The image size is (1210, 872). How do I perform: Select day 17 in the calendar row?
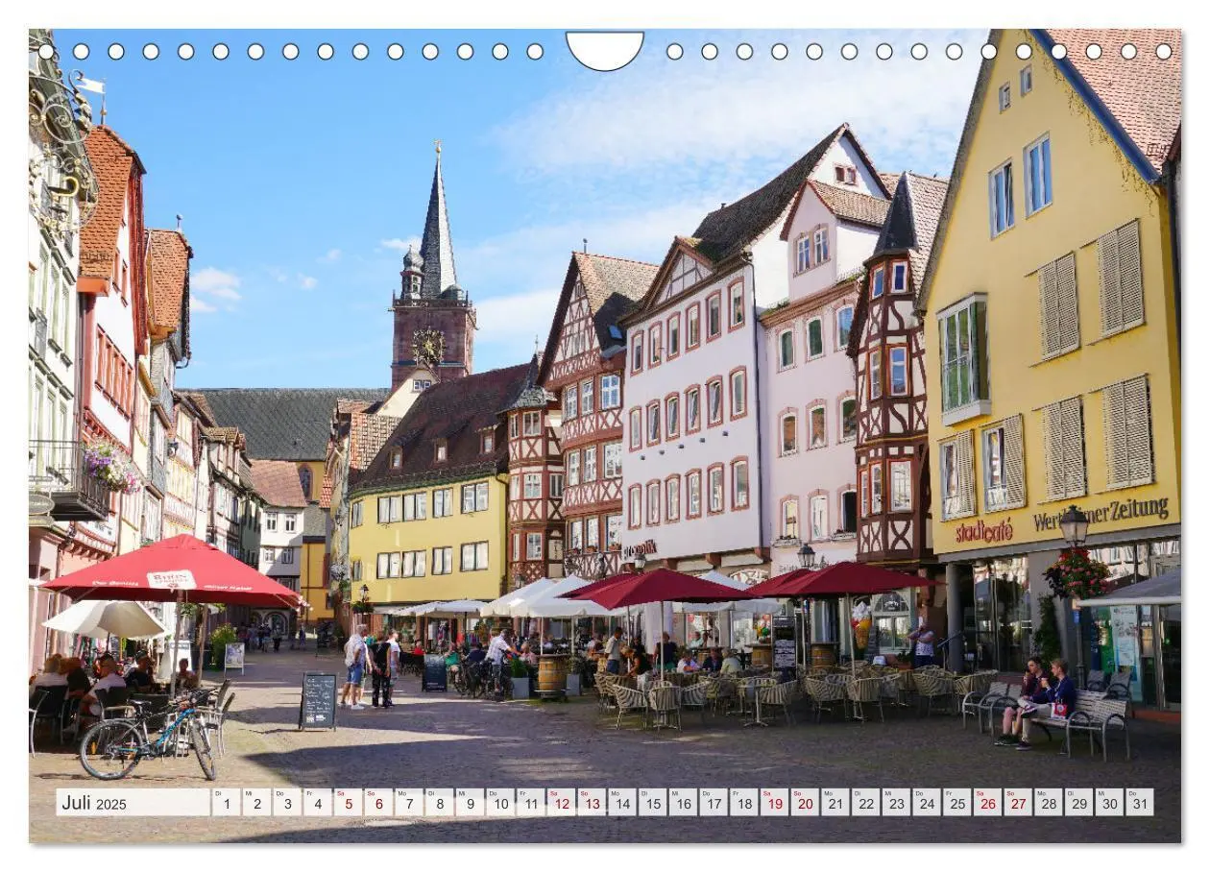713,803
